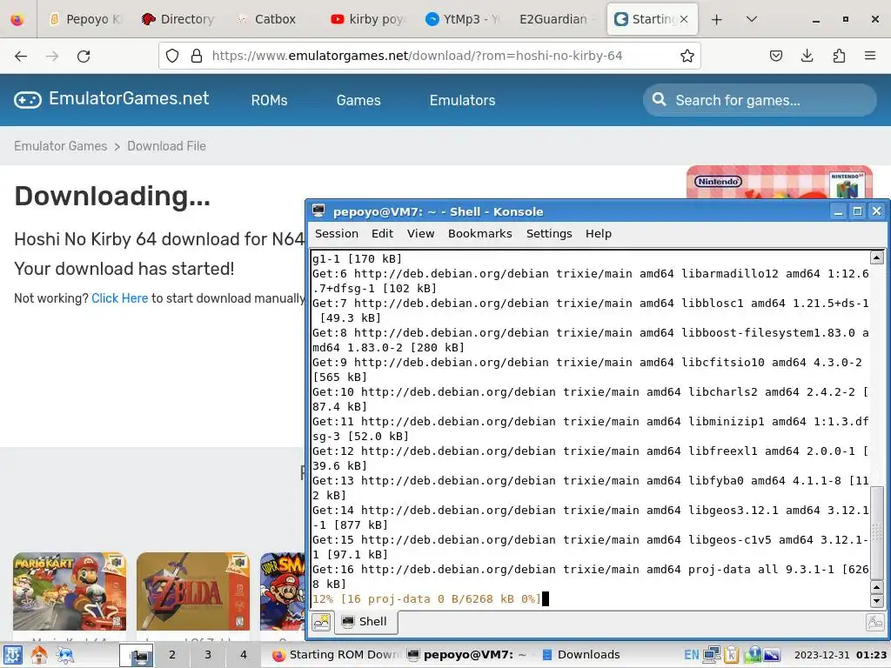Click Here to start download manually
The height and width of the screenshot is (668, 891).
(119, 298)
